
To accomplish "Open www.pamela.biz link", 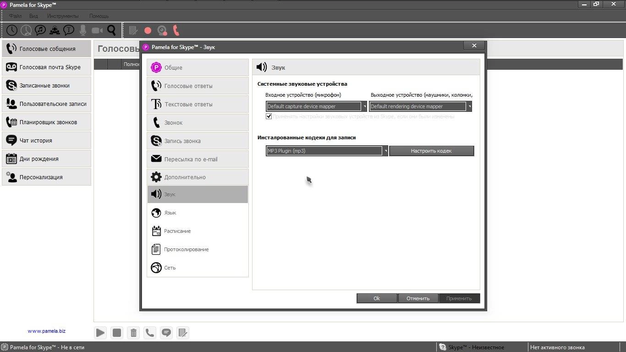I will tap(47, 331).
